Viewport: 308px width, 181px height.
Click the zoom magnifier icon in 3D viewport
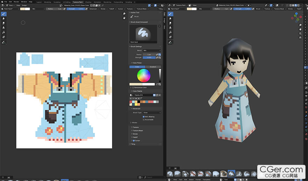click(300, 25)
